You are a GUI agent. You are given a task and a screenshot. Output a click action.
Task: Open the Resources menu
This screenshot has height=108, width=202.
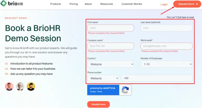pyautogui.click(x=107, y=4)
